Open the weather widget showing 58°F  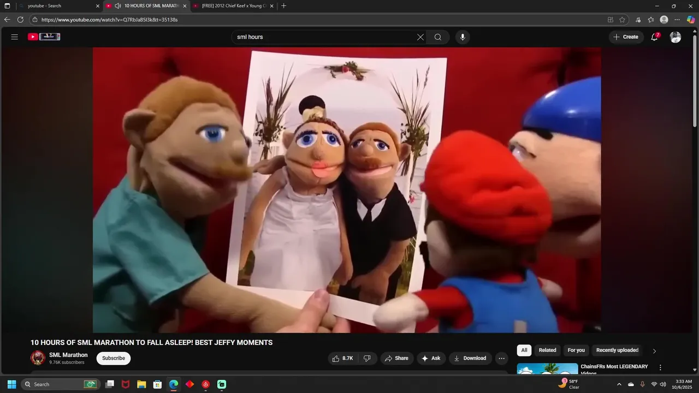pos(568,384)
